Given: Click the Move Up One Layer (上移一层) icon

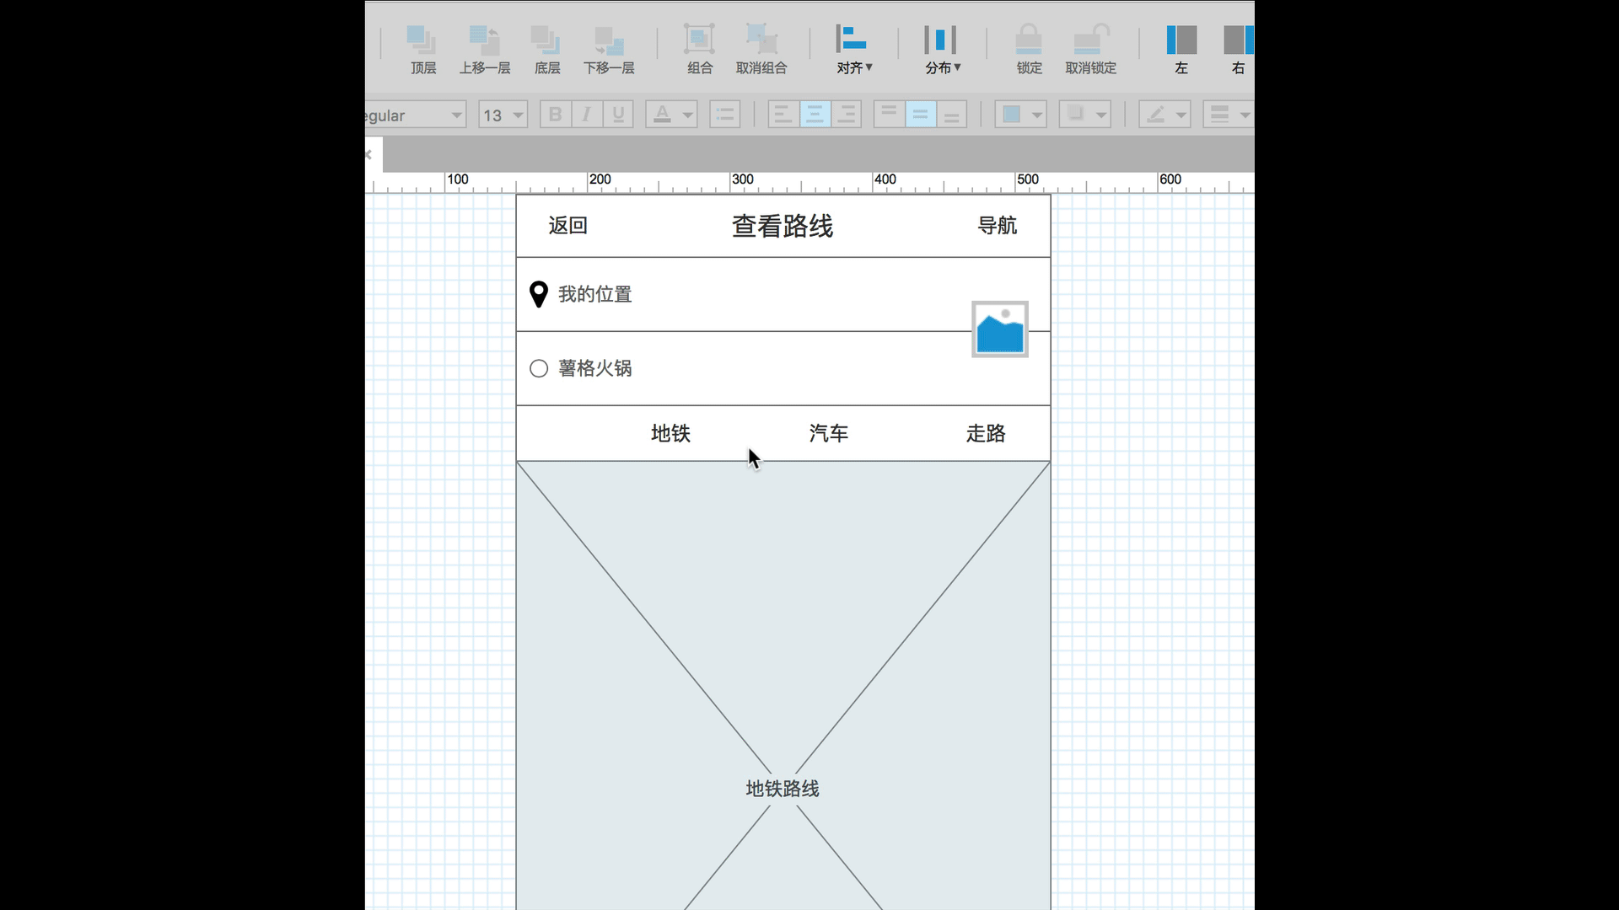Looking at the screenshot, I should coord(484,40).
